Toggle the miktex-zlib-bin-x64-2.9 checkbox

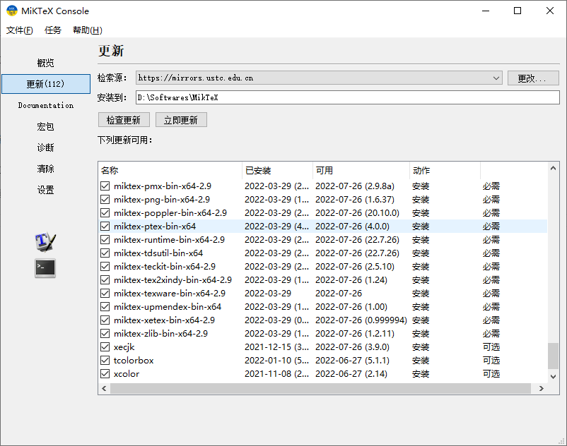(105, 333)
